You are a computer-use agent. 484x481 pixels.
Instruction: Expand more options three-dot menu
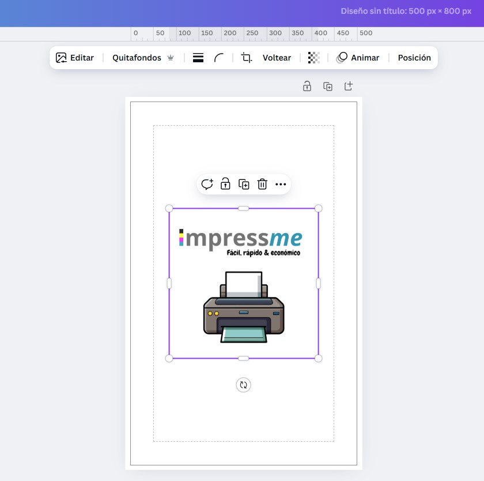coord(281,185)
